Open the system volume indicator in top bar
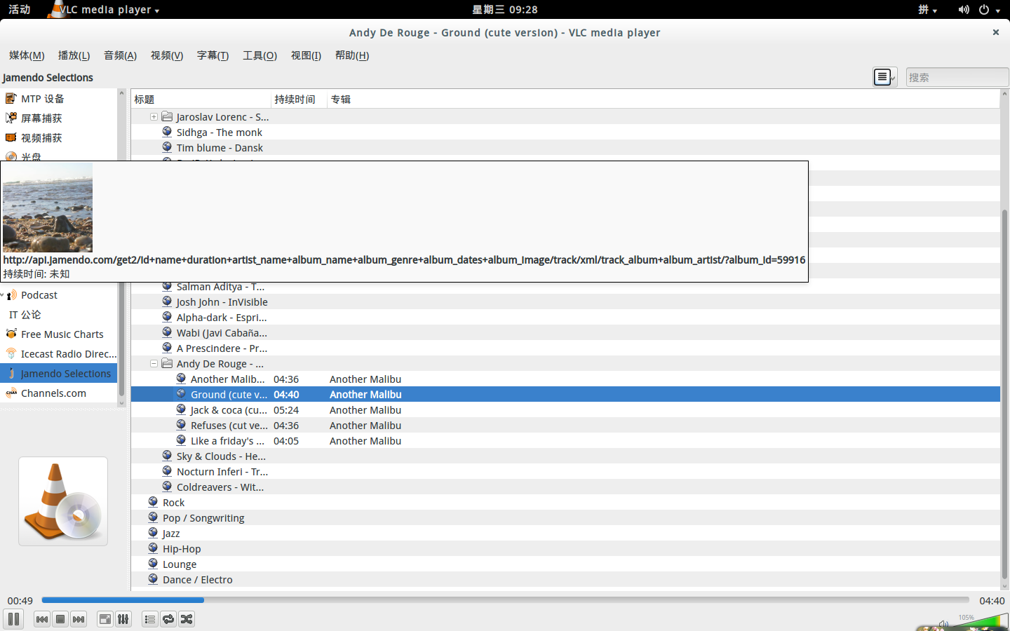 [x=964, y=10]
